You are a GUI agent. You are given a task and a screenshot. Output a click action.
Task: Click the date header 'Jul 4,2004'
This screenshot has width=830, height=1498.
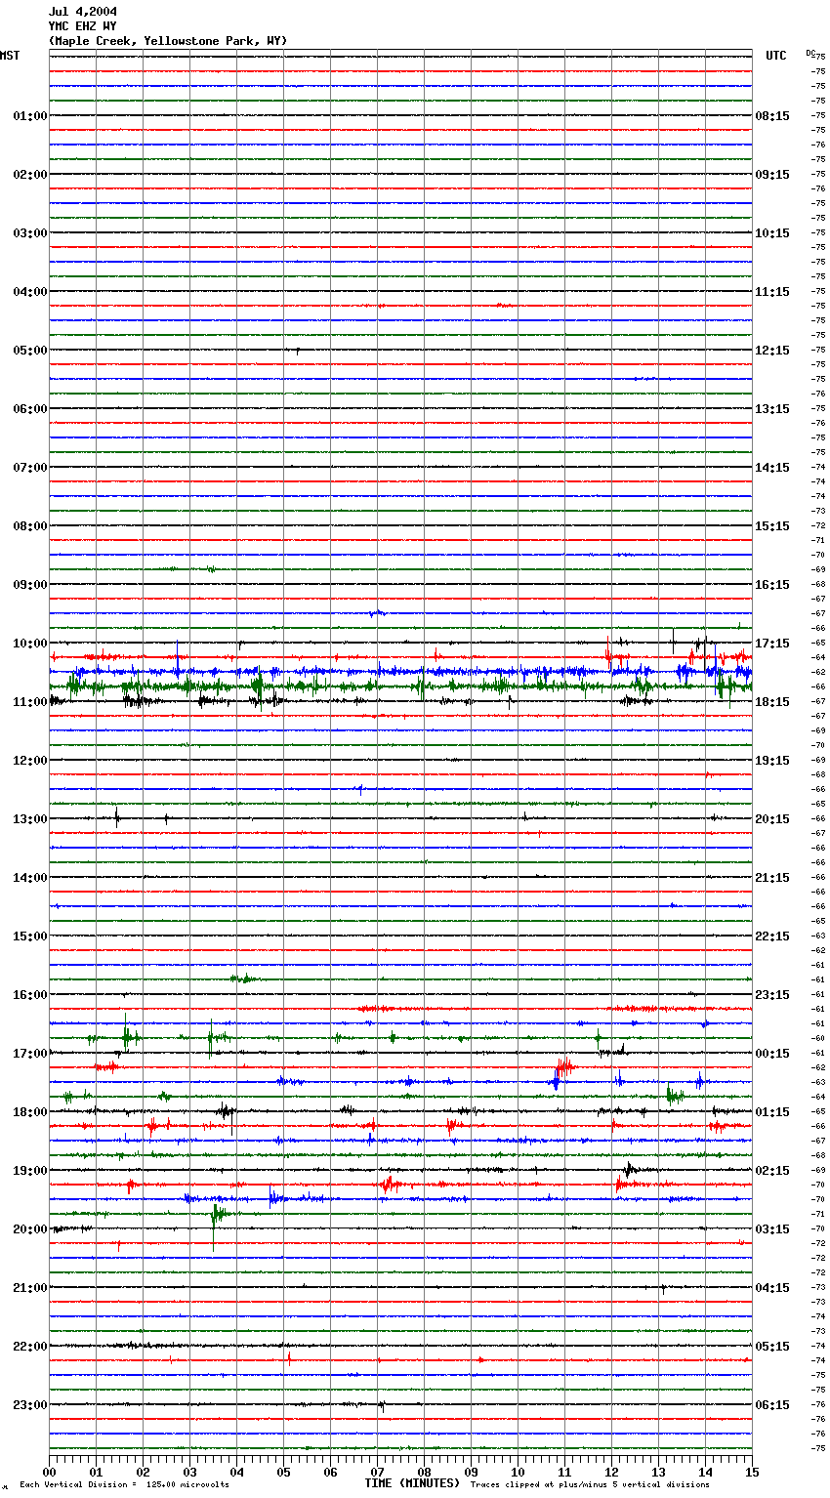click(x=83, y=12)
